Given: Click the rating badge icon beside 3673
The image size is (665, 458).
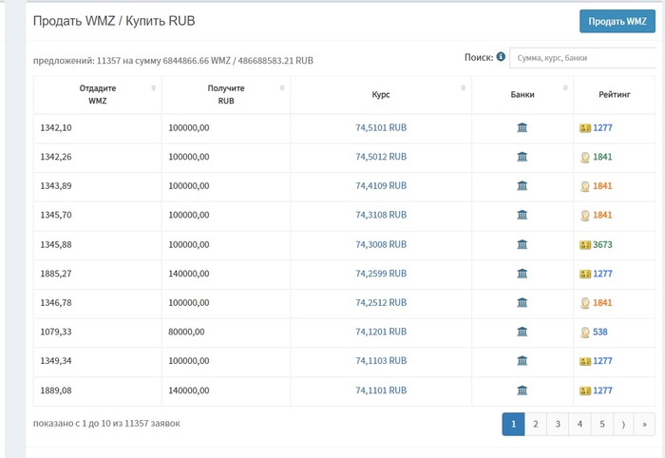Looking at the screenshot, I should pos(585,244).
